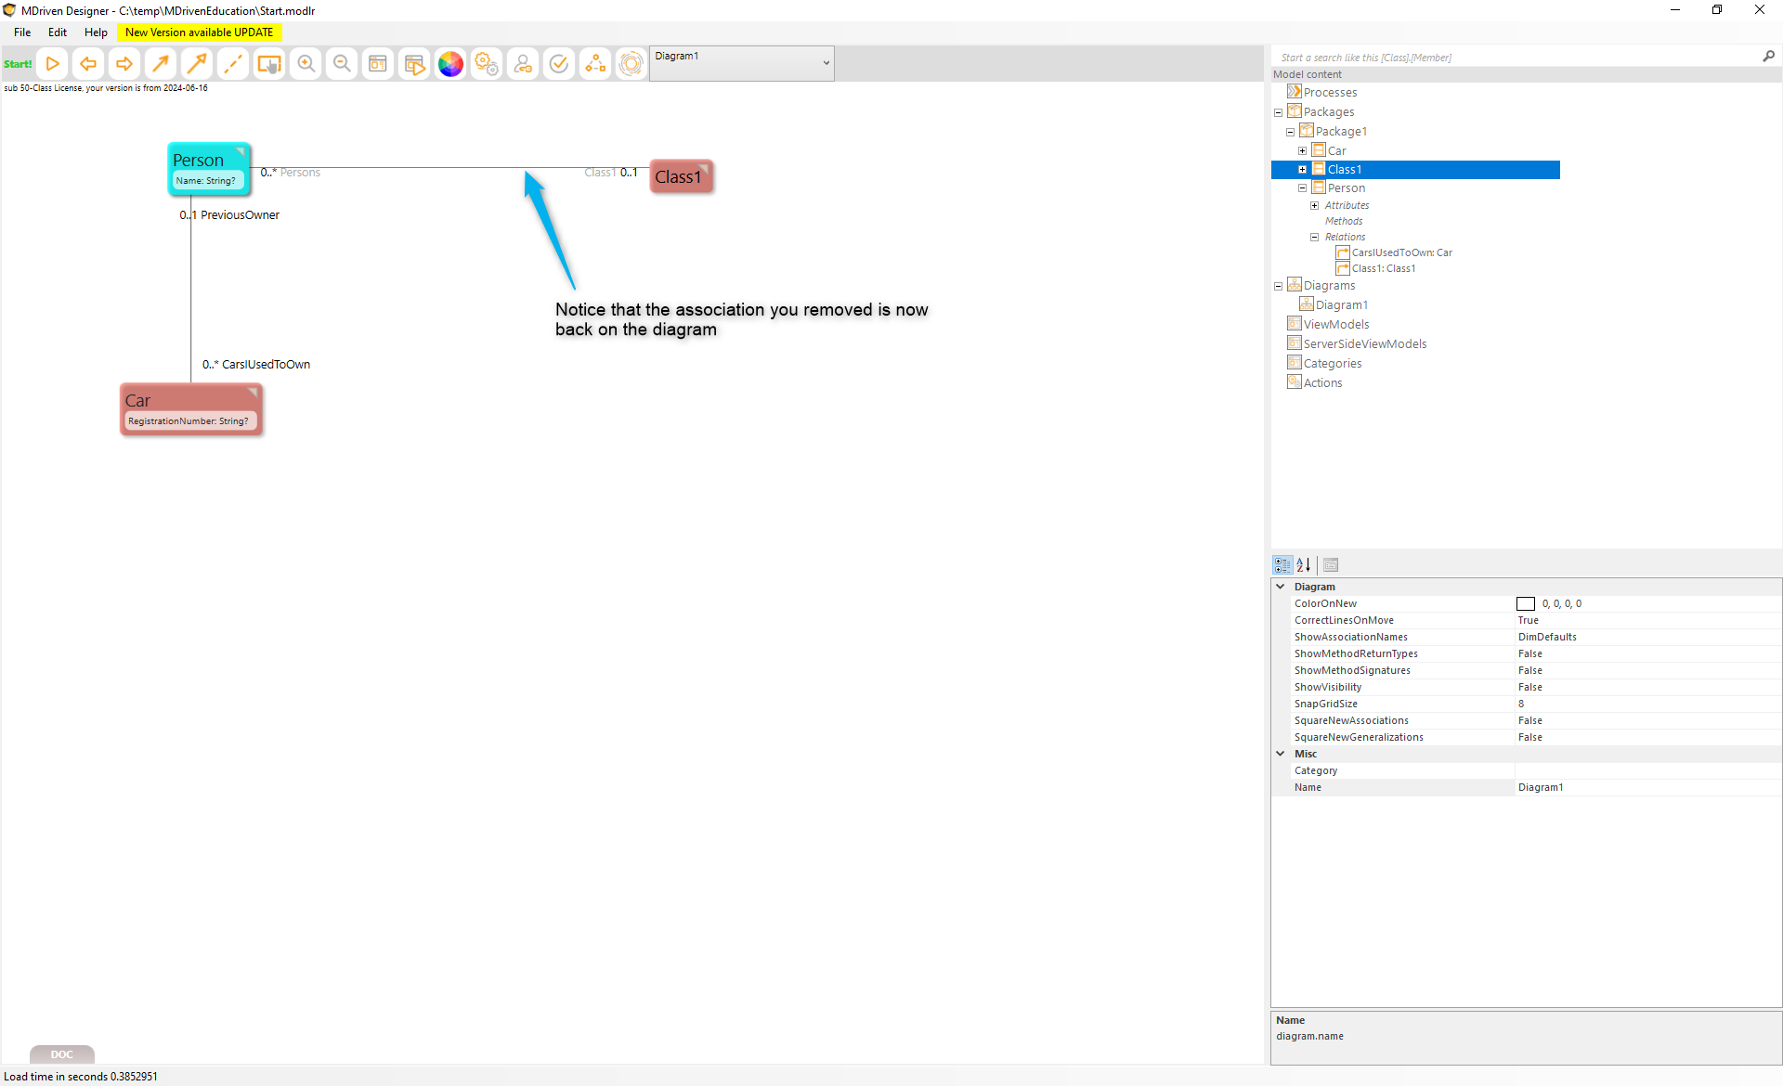Toggle alphabetical sort in property grid
1783x1086 pixels.
1304,564
